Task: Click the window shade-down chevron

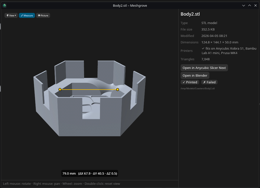Action: tap(243, 6)
